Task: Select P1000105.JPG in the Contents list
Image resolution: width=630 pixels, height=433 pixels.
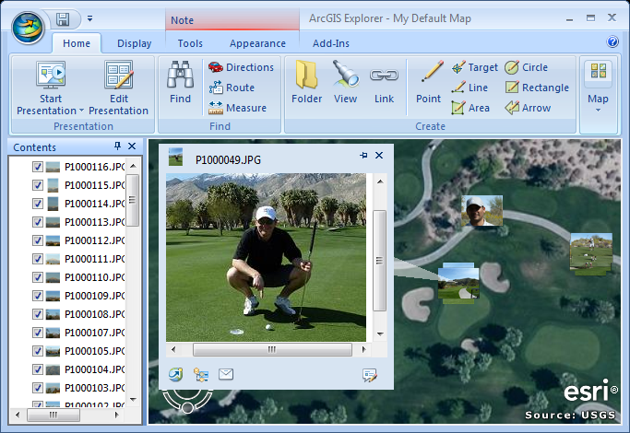Action: click(95, 351)
